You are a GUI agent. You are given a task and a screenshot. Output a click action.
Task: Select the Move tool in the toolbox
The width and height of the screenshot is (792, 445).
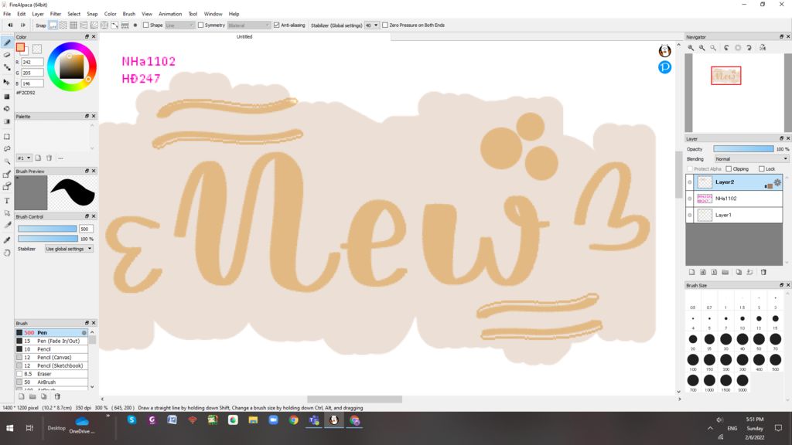coord(7,82)
